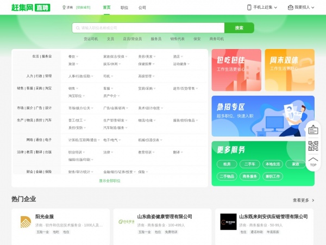Expand the 我要招人 dropdown
The width and height of the screenshot is (326, 245).
point(316,8)
